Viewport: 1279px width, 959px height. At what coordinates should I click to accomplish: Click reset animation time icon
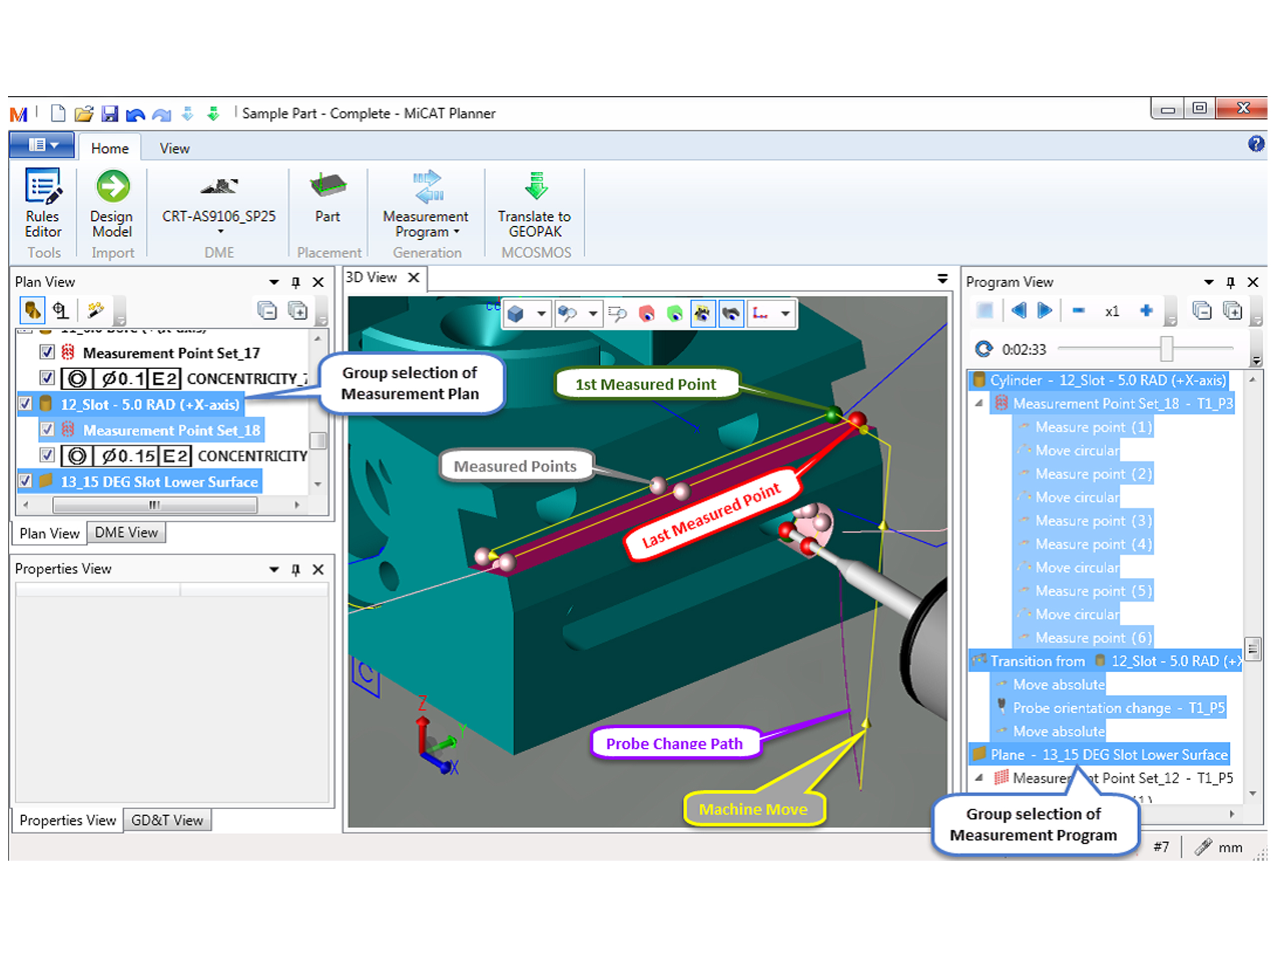[x=984, y=349]
